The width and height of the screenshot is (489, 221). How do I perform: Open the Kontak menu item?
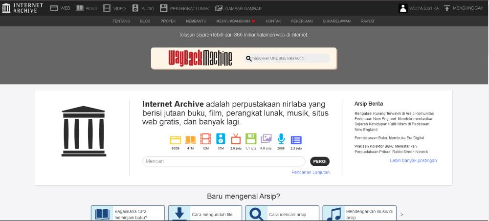click(273, 21)
